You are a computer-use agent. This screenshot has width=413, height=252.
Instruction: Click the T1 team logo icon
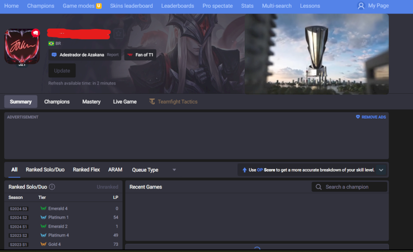(130, 55)
